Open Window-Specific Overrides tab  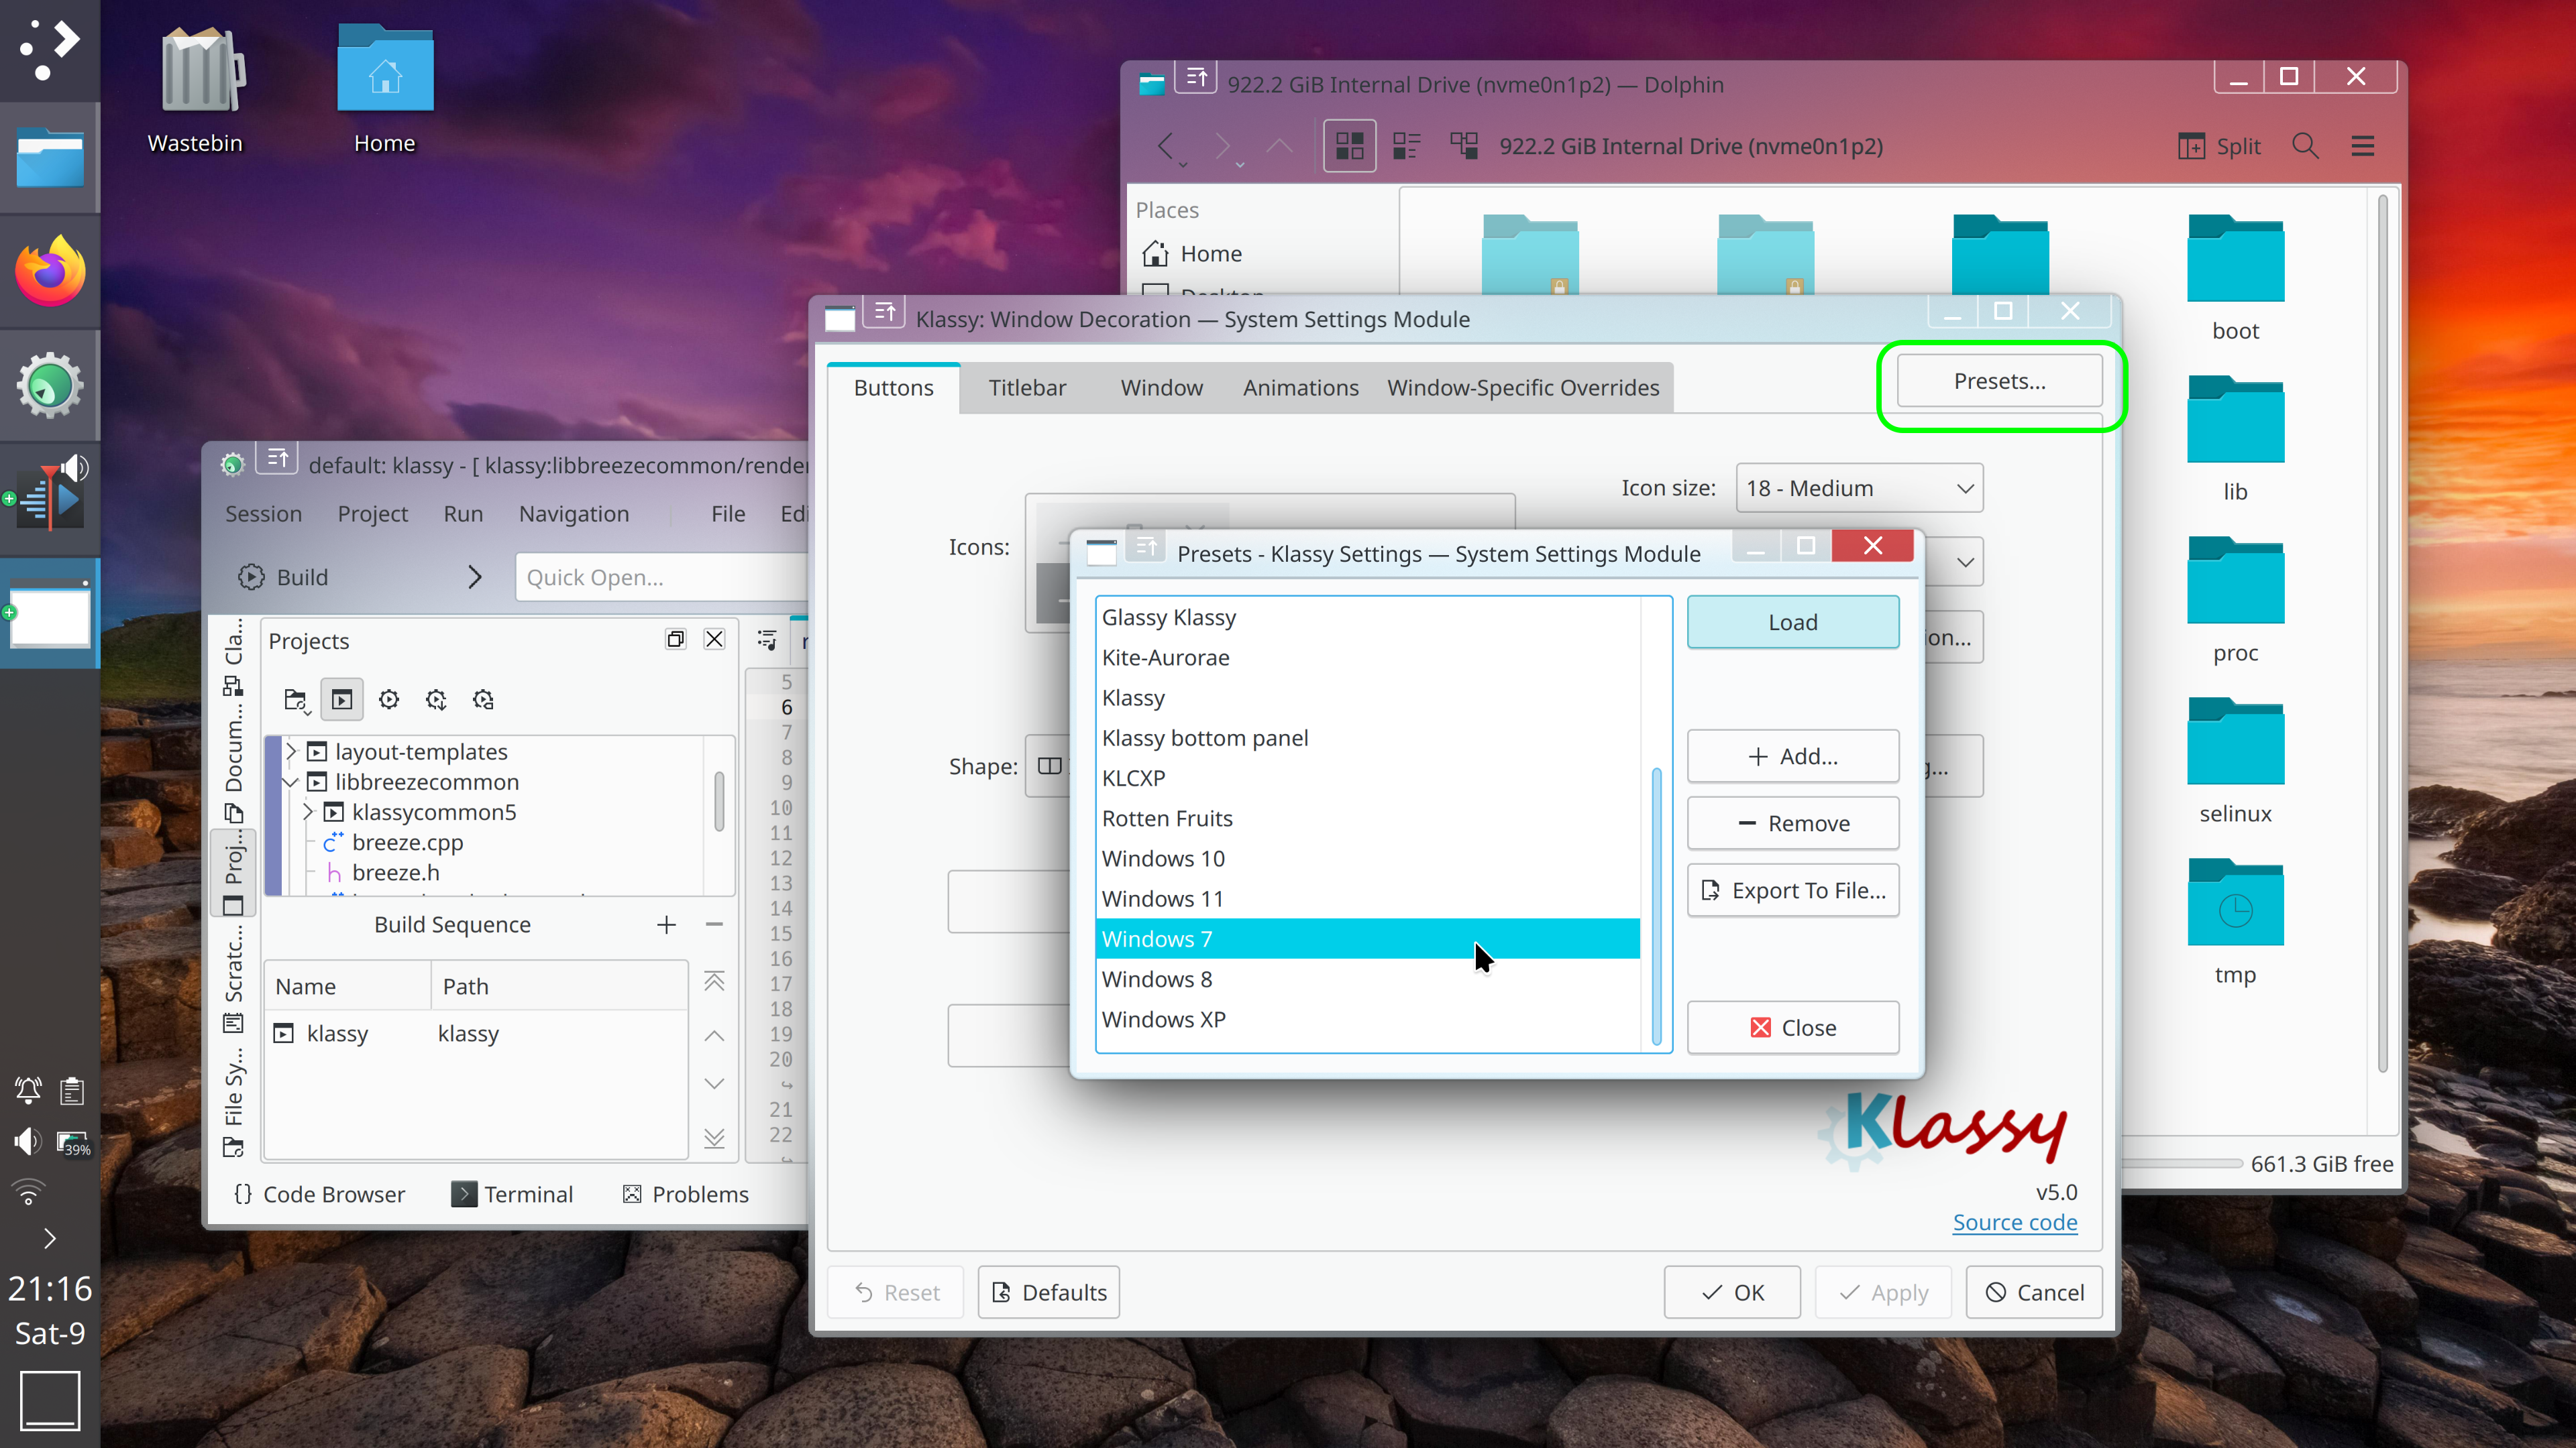(x=1522, y=387)
